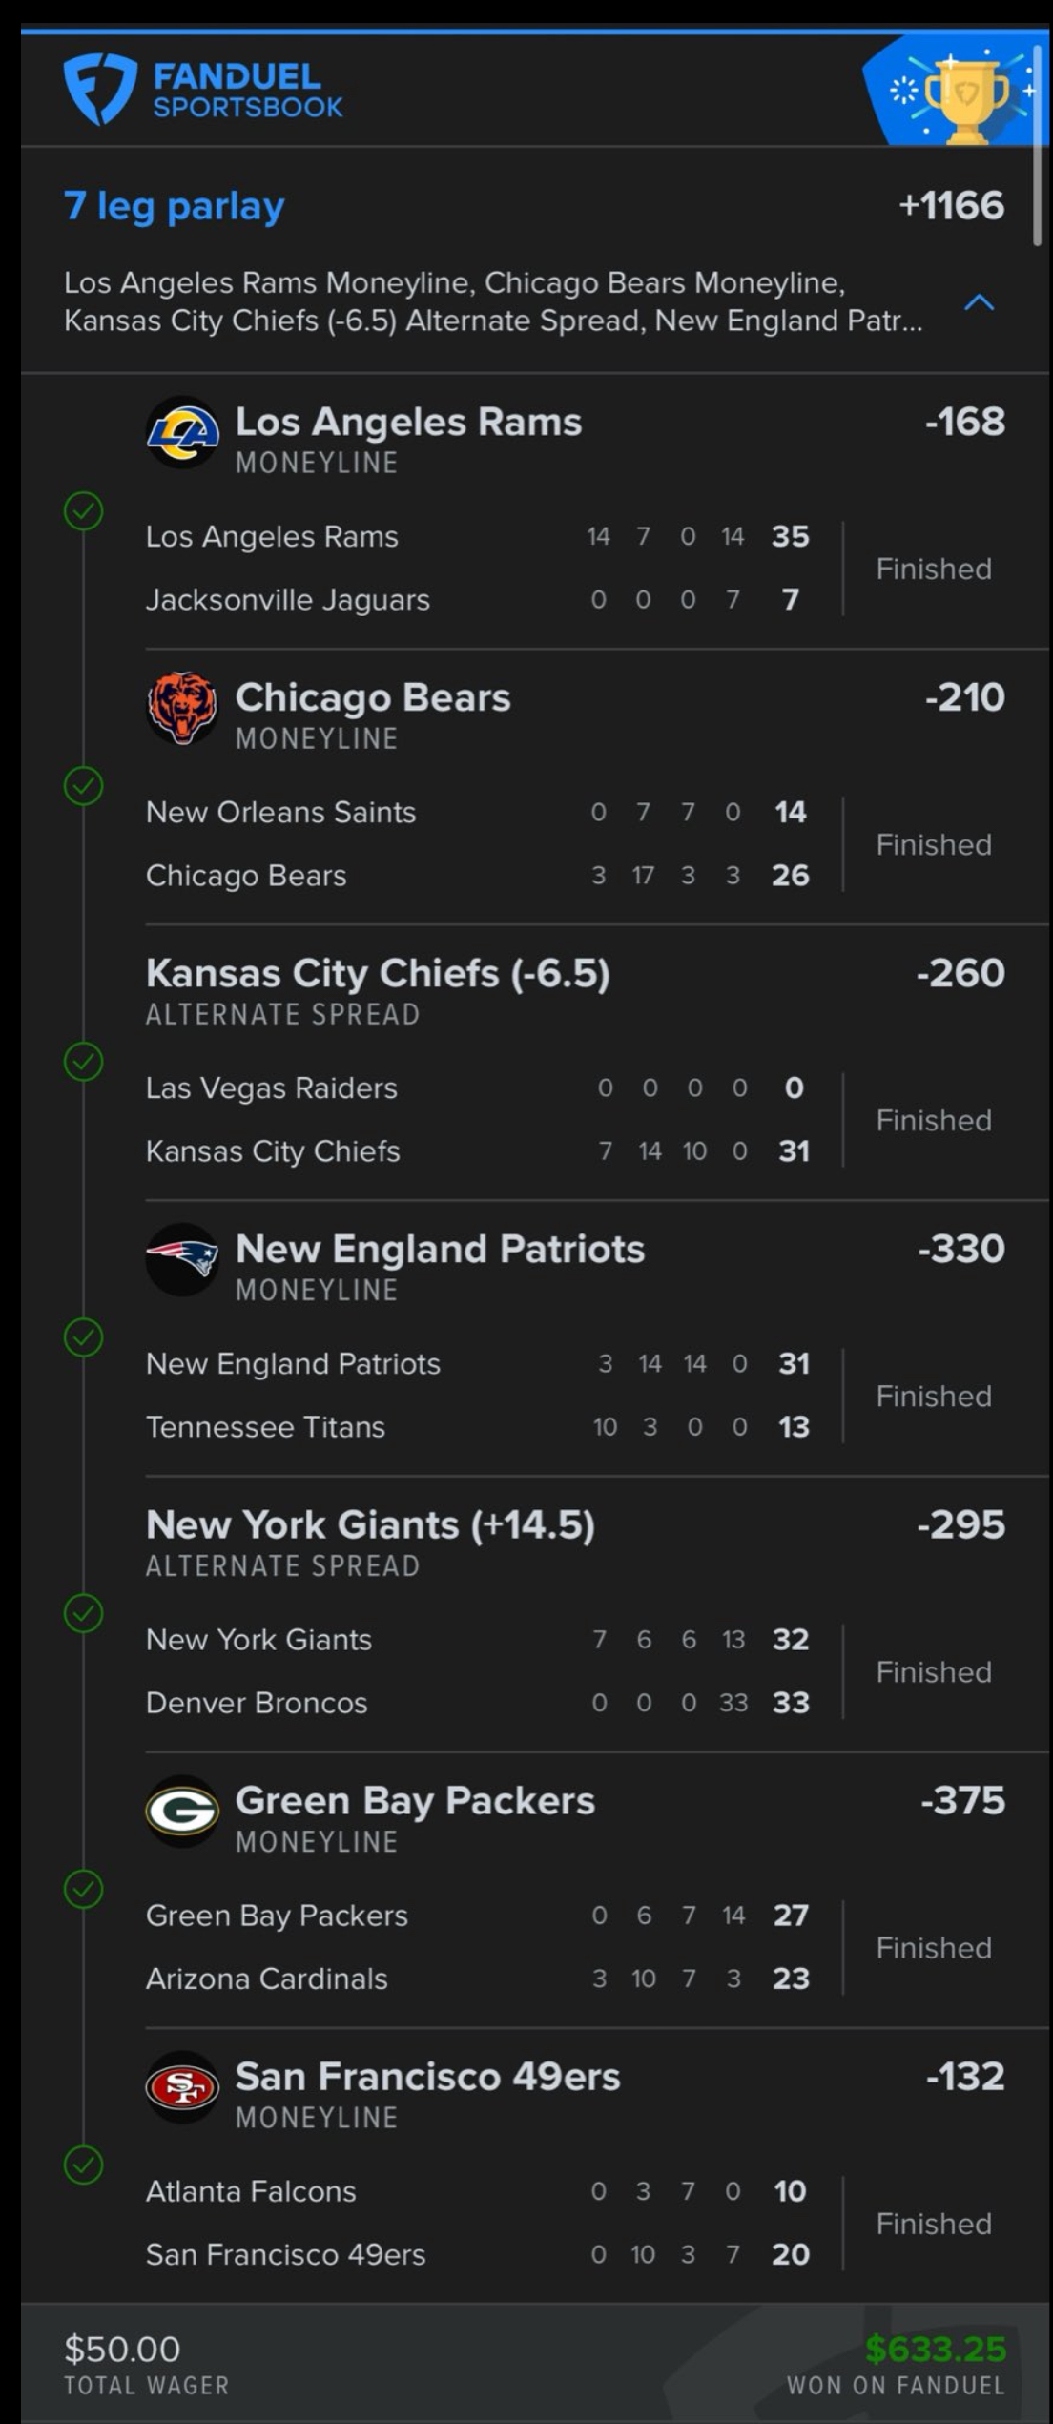Click the $633.25 winnings amount
This screenshot has height=2424, width=1053.
point(936,2349)
